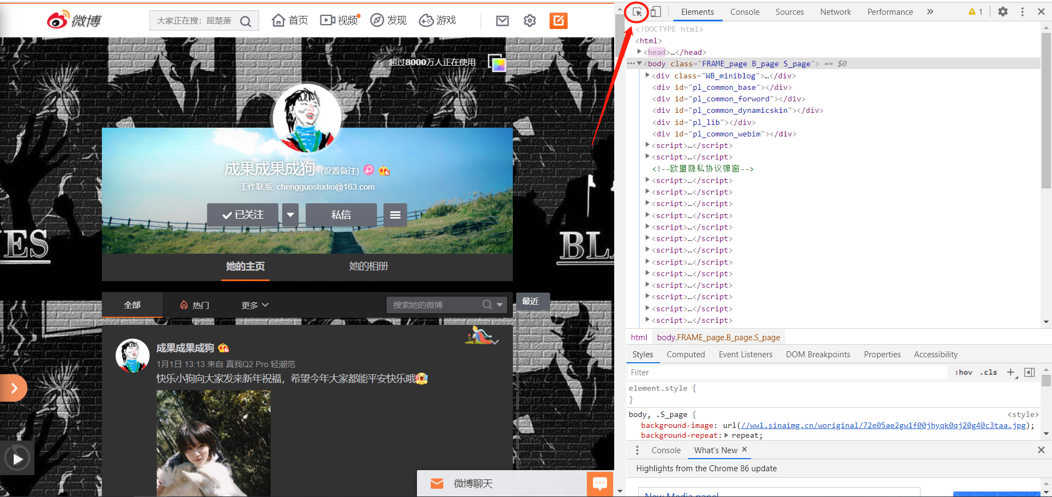Click the pink badge icon next to username
This screenshot has width=1052, height=497.
point(369,170)
